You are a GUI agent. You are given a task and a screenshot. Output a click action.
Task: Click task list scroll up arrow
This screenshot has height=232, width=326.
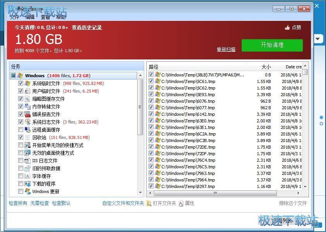tap(140, 75)
